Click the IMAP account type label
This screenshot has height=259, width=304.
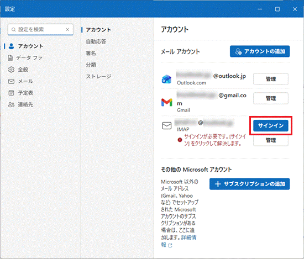pos(183,129)
